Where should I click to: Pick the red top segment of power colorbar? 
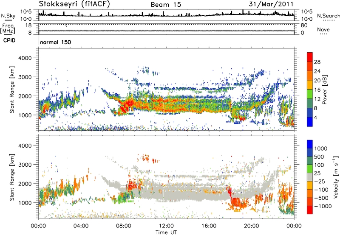coord(310,57)
